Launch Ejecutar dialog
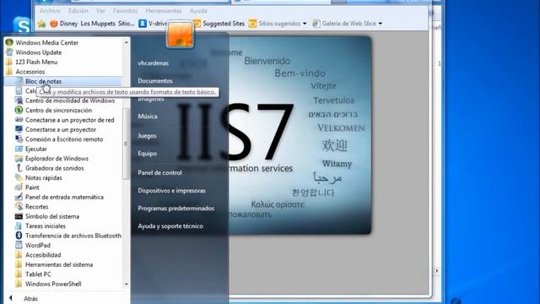Viewport: 540px width, 304px height. [35, 149]
